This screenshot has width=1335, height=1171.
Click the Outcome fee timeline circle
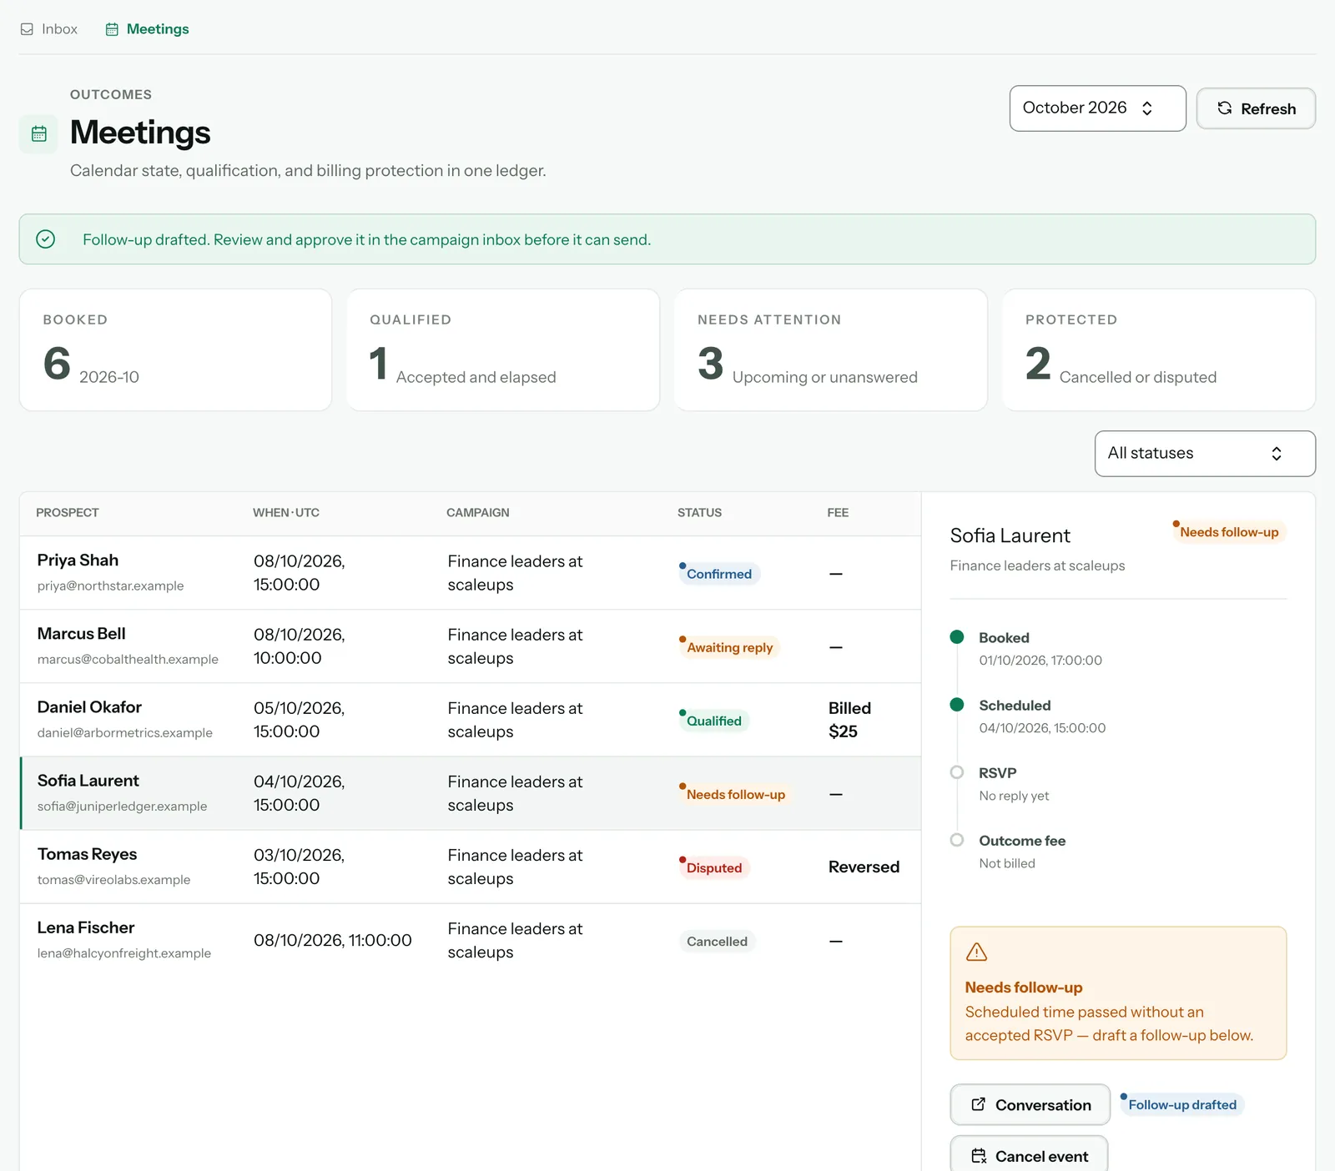click(957, 840)
